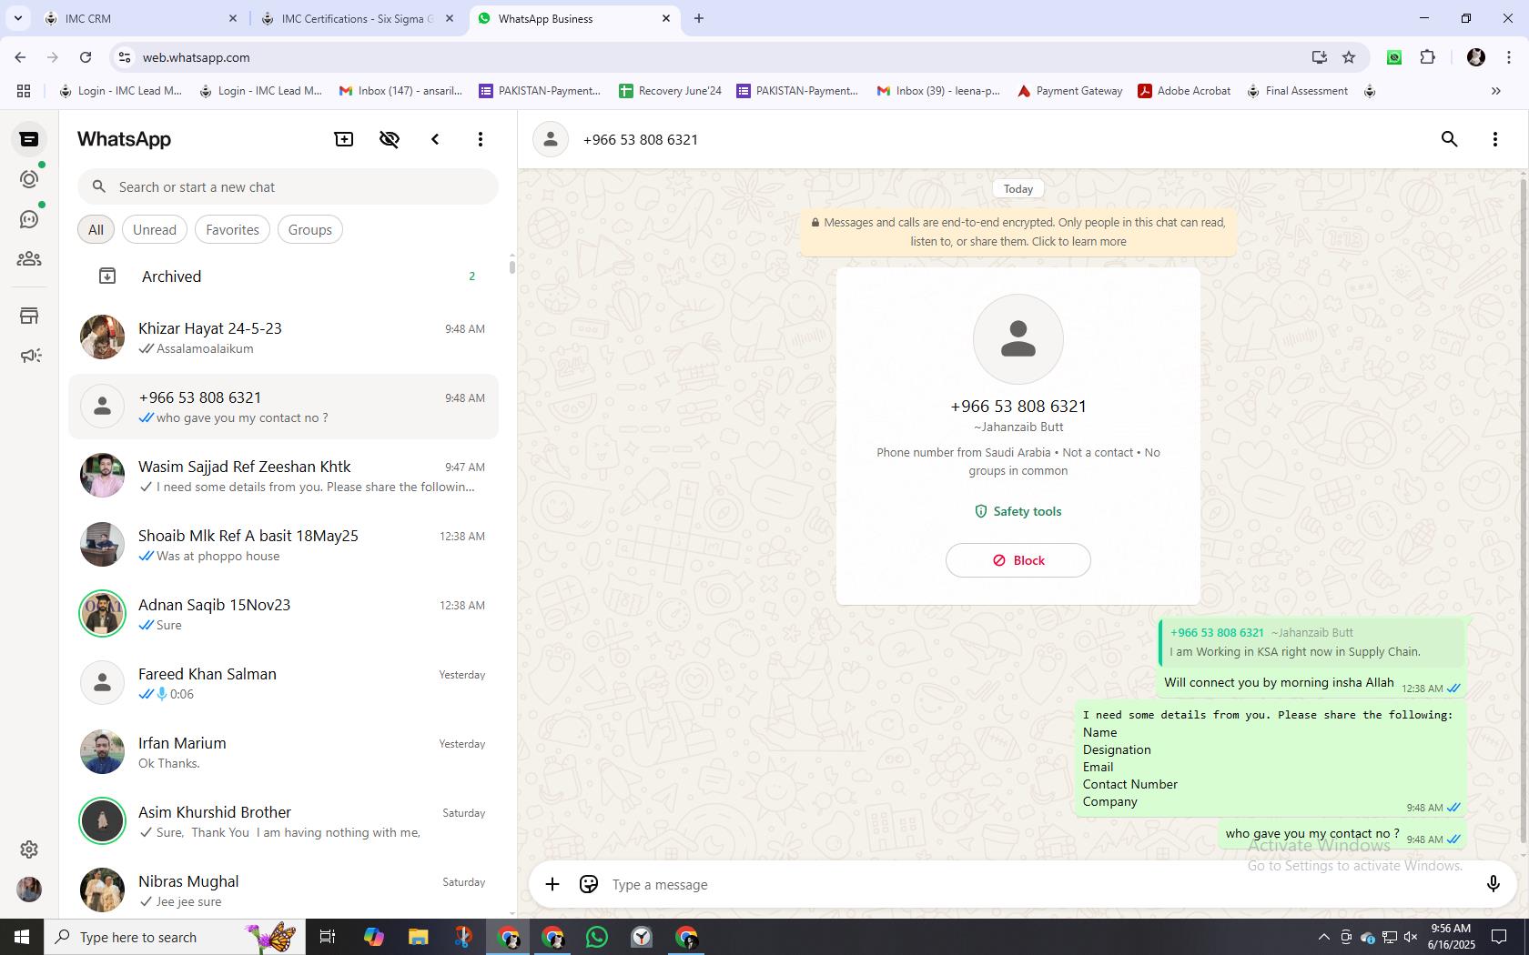Open chat Asim Khurshid Brother
Viewport: 1529px width, 955px height.
[x=284, y=821]
